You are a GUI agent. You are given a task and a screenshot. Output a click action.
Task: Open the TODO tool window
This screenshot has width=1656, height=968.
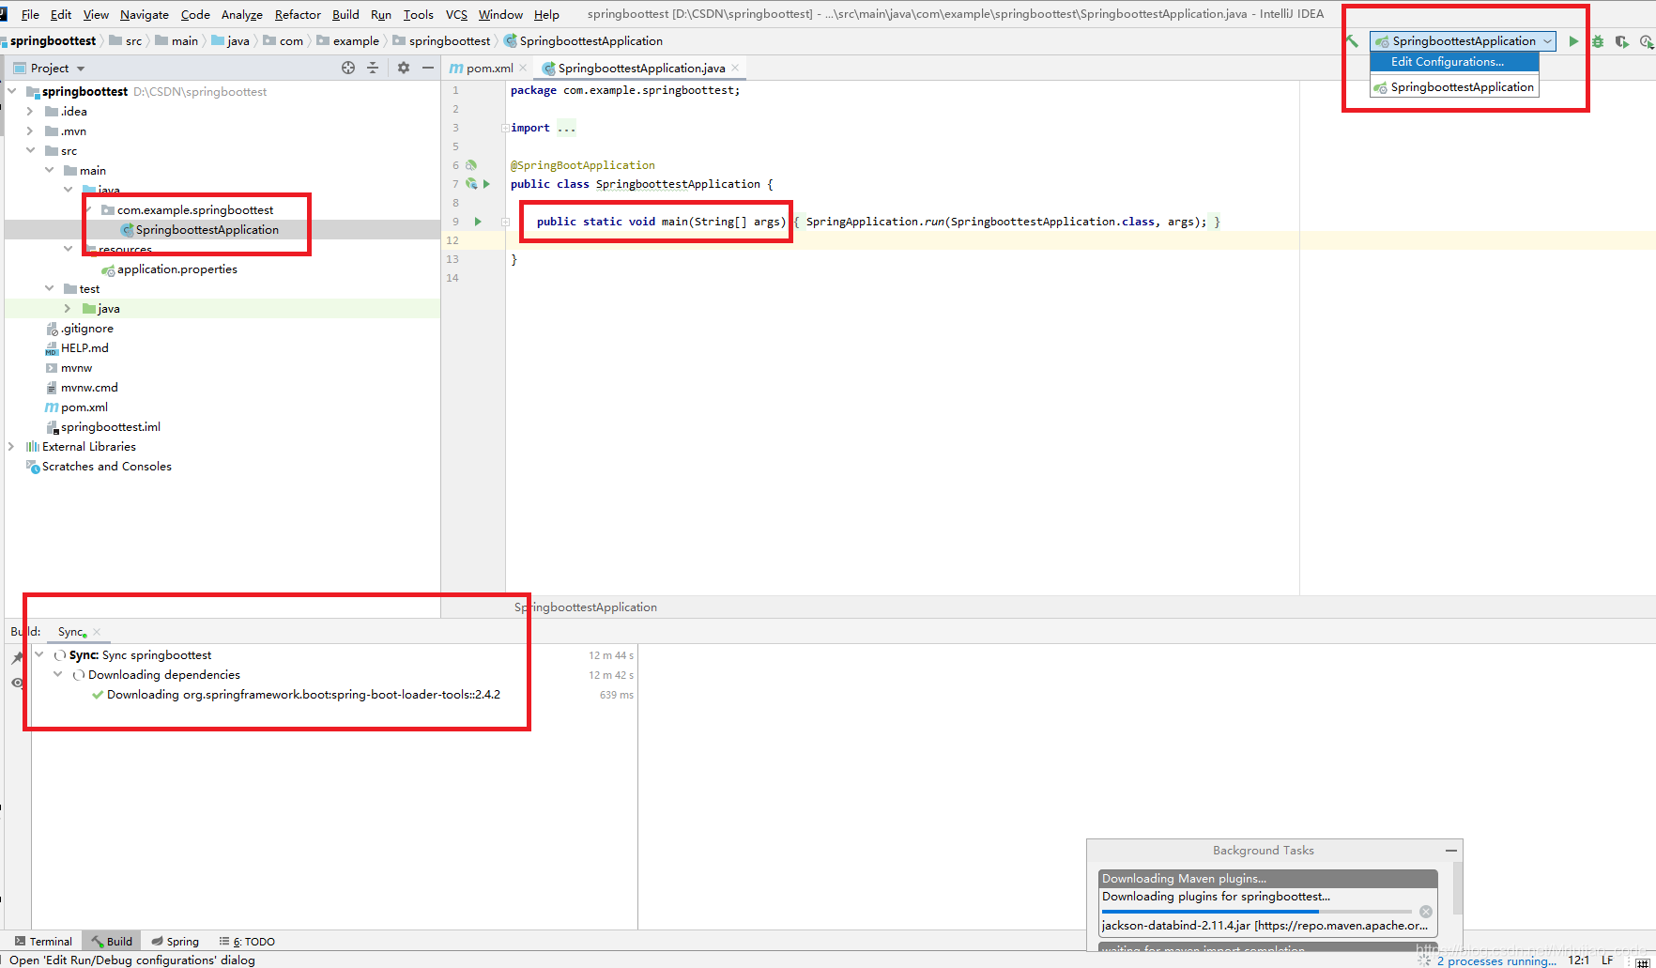(247, 941)
